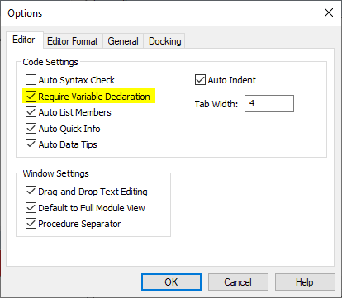342x298 pixels.
Task: Close the Options dialog window
Action: (329, 12)
